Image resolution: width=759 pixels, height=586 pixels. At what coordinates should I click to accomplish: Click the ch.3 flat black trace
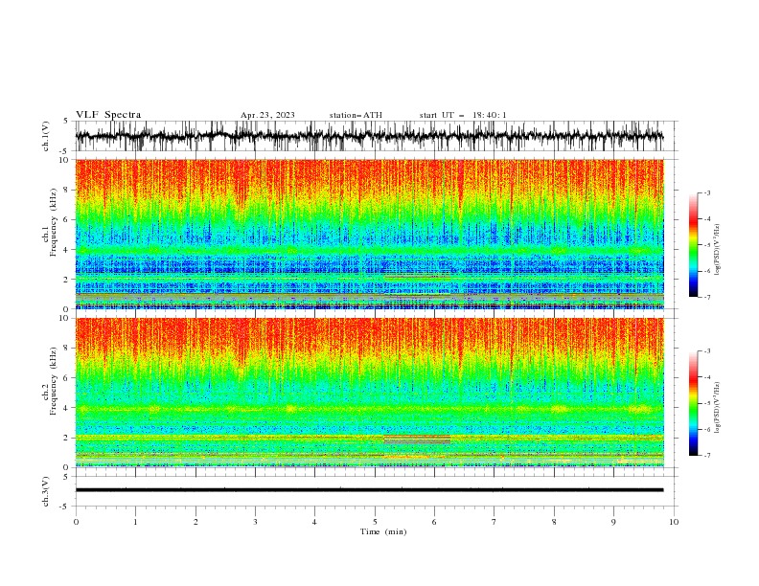pyautogui.click(x=369, y=490)
